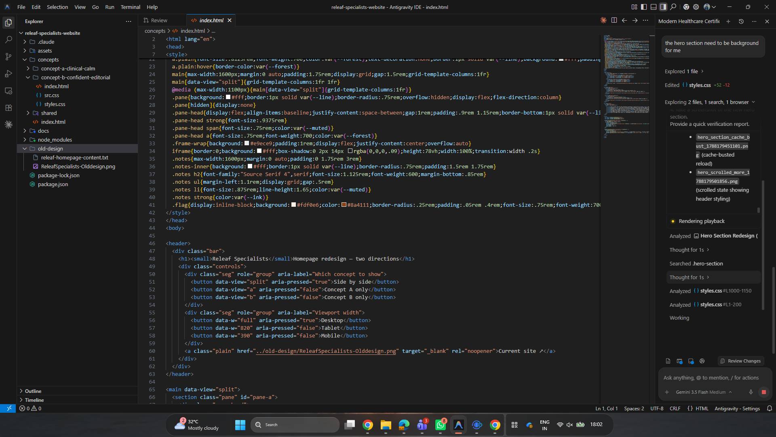Click the Review Changes button
The image size is (776, 437).
click(740, 361)
